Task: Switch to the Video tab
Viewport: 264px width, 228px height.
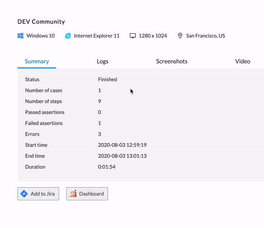Action: (x=242, y=62)
